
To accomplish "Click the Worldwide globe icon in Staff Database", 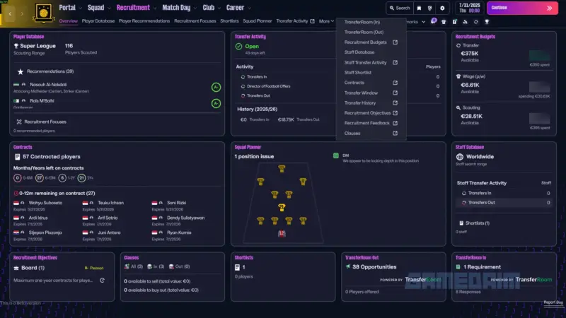I will click(x=460, y=157).
